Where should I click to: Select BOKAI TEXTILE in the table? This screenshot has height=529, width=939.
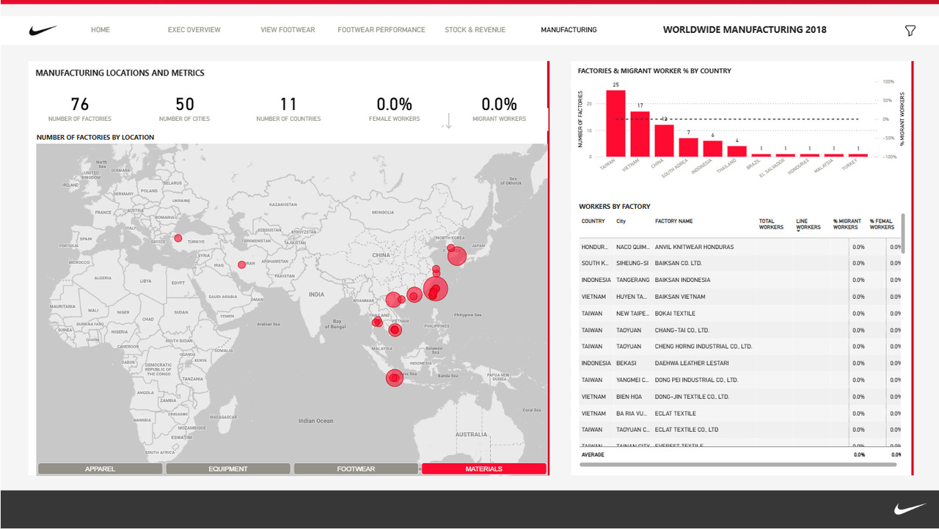pyautogui.click(x=675, y=314)
